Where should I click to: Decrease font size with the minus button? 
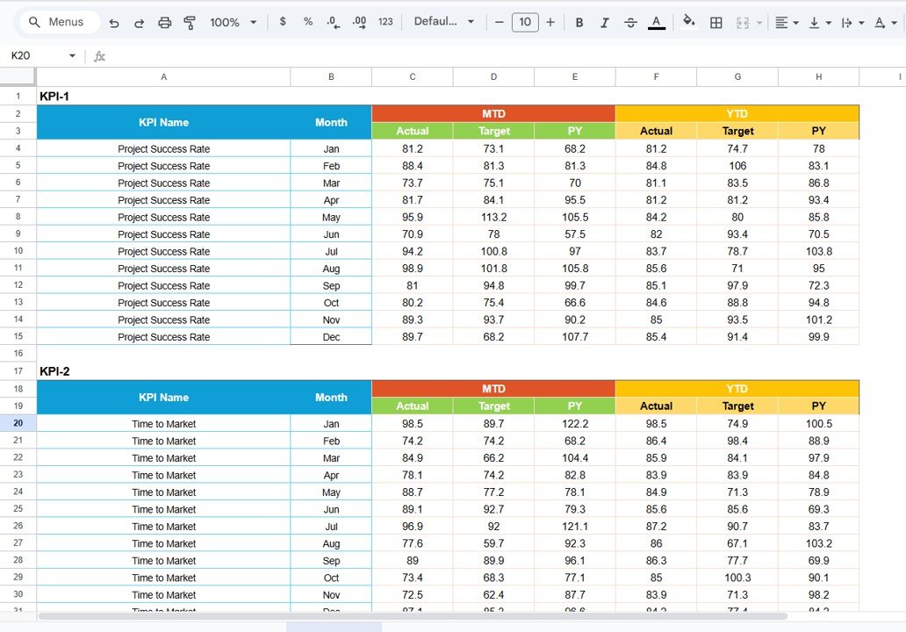point(499,22)
